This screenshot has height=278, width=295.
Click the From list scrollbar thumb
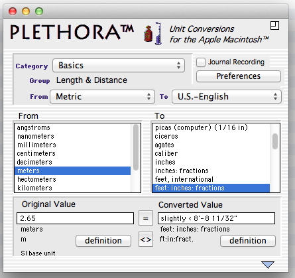[x=136, y=147]
